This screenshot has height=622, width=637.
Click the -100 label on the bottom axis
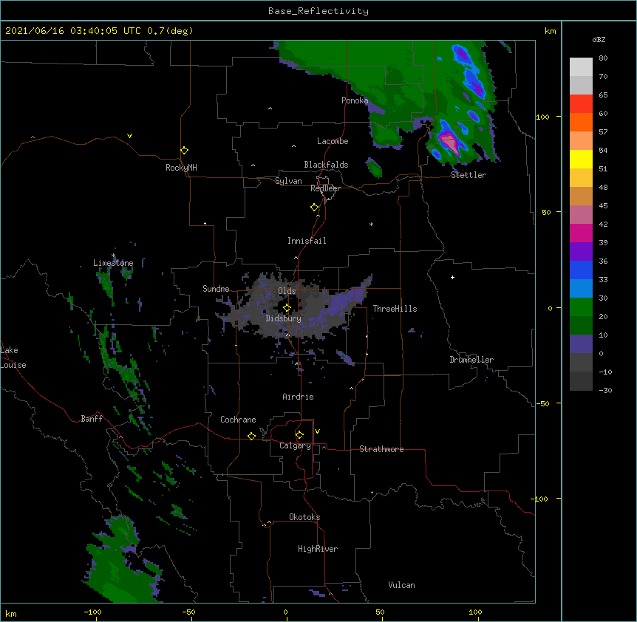[x=92, y=612]
